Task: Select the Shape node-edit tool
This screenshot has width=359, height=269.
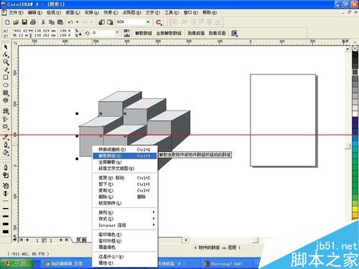Action: [6, 55]
